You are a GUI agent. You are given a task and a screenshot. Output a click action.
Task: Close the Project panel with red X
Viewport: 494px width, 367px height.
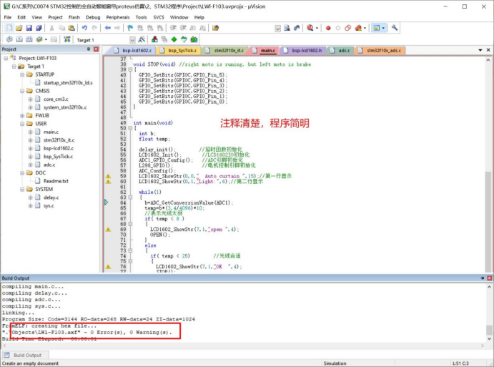click(96, 49)
